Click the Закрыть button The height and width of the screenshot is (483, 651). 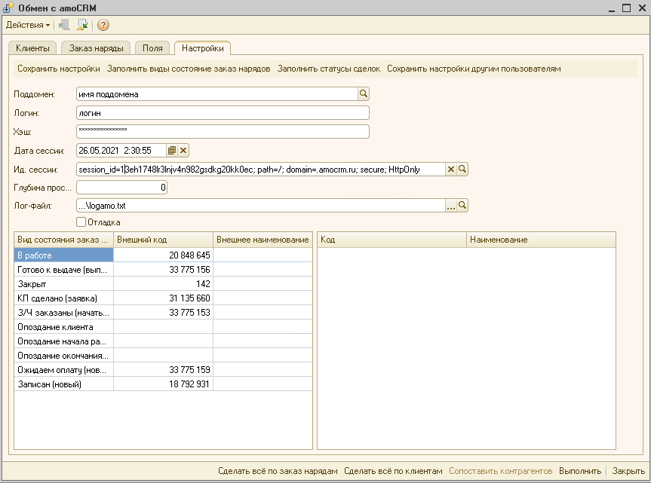click(628, 471)
